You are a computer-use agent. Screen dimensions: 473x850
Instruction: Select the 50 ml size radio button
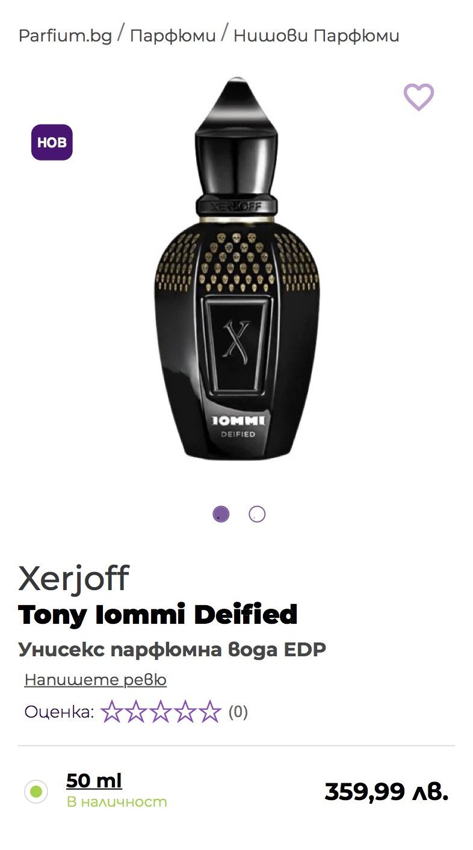point(36,792)
